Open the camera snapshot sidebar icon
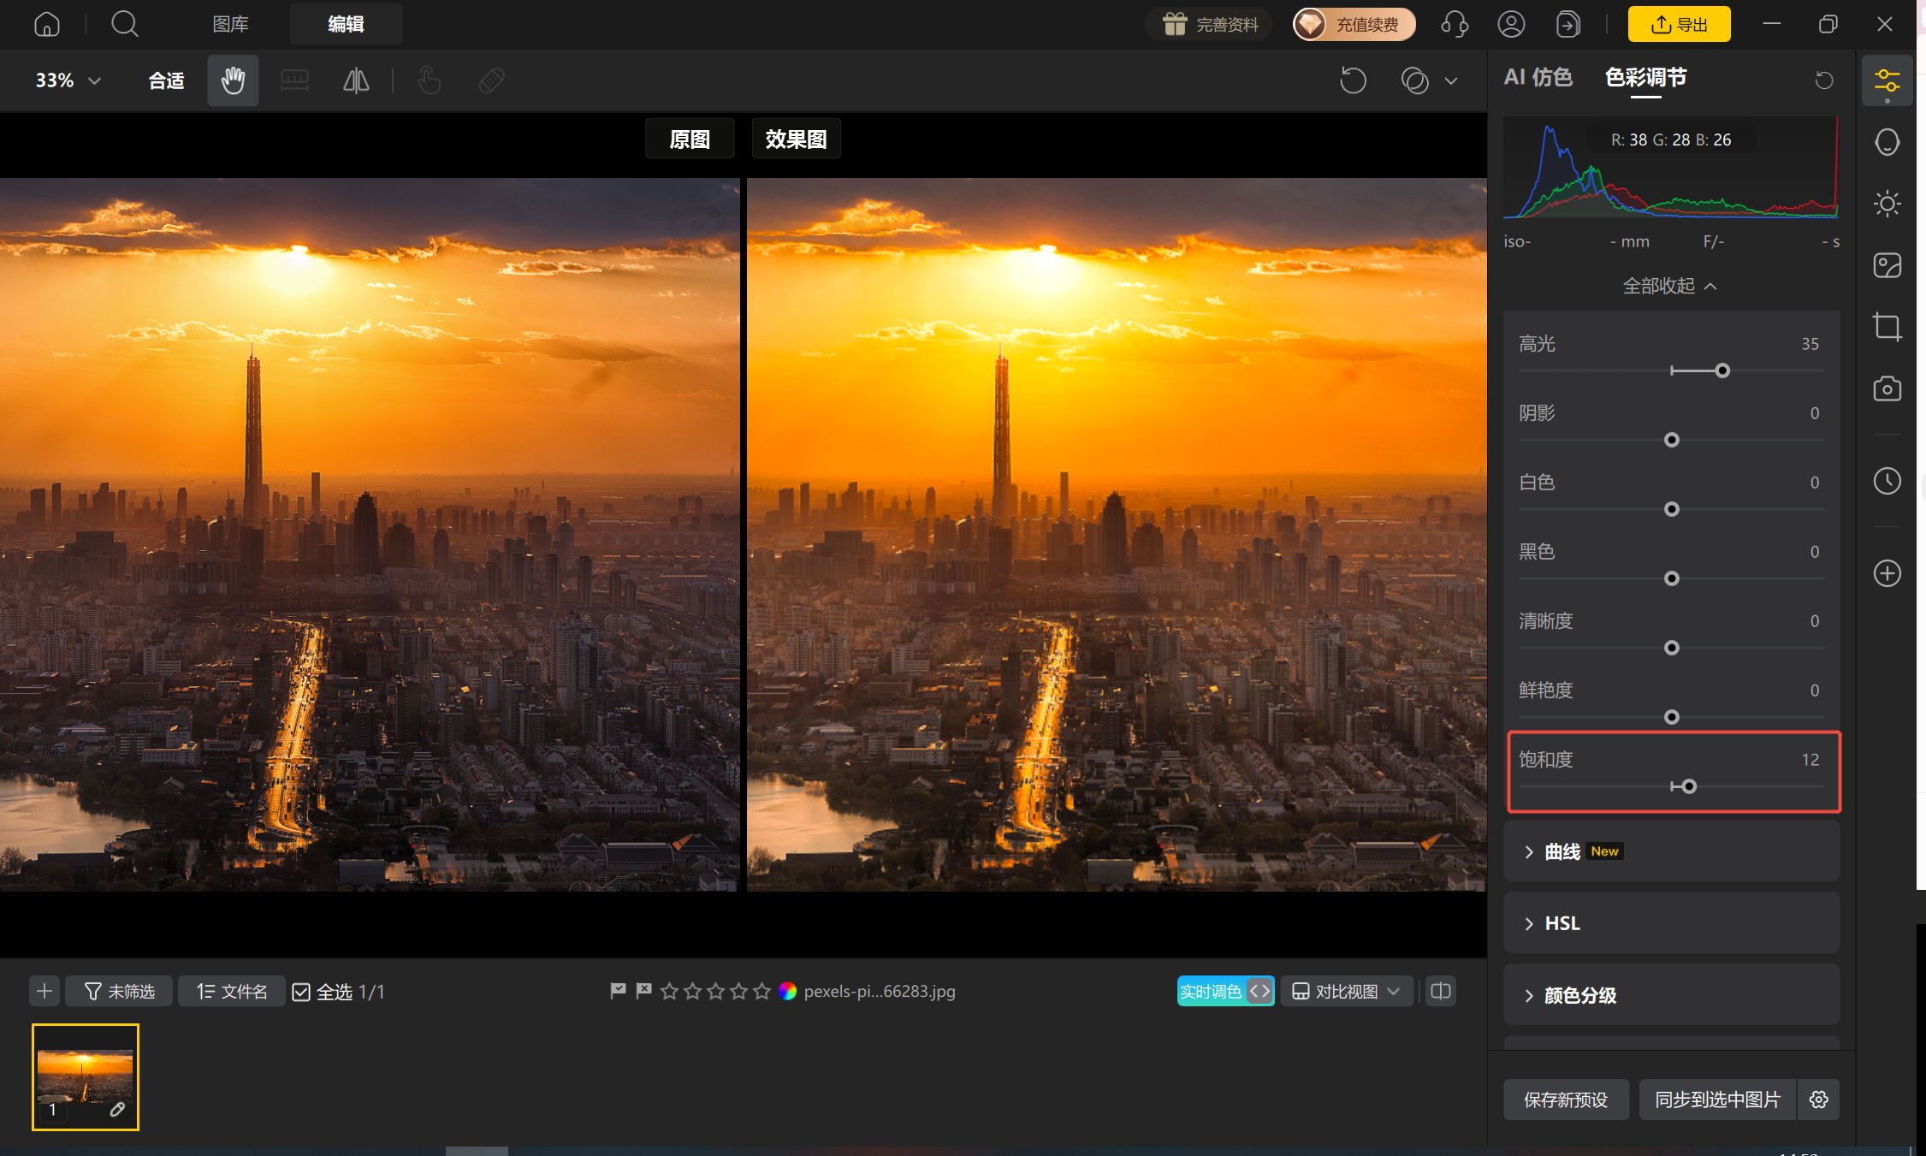The width and height of the screenshot is (1926, 1156). pyautogui.click(x=1887, y=388)
